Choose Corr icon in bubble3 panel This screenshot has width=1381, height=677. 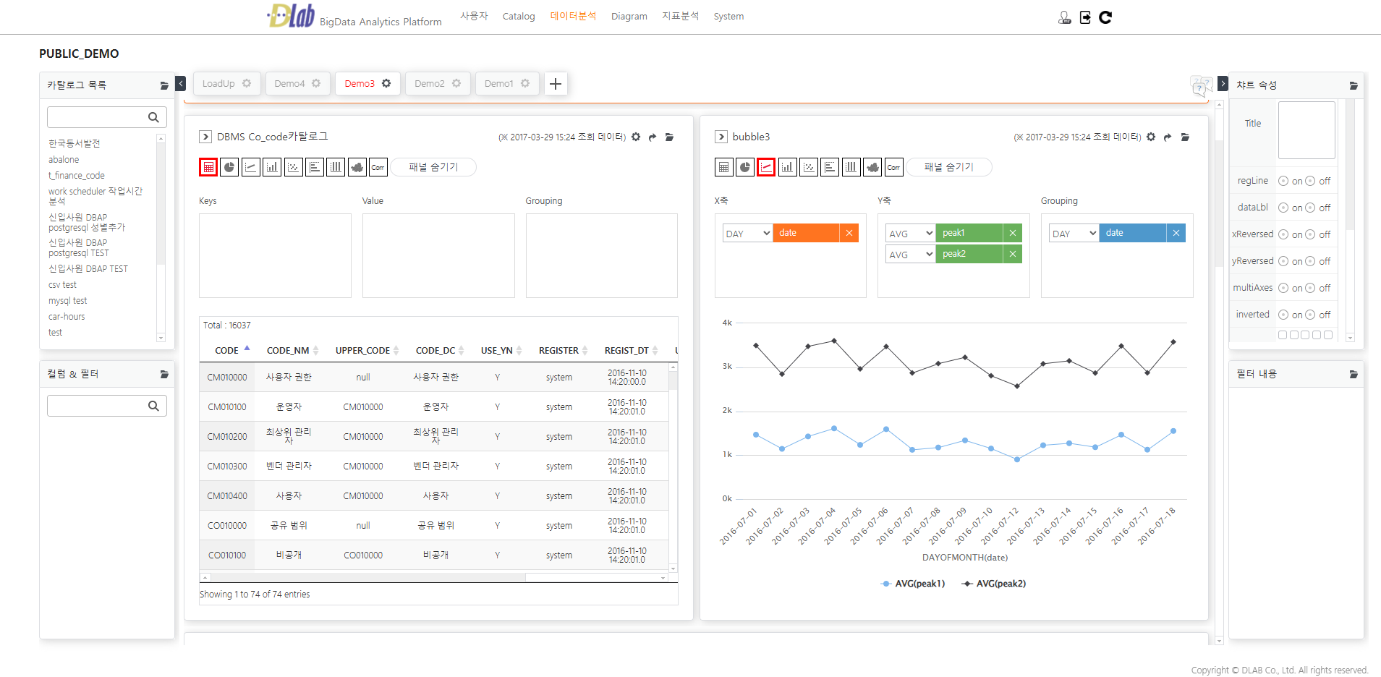pos(893,167)
